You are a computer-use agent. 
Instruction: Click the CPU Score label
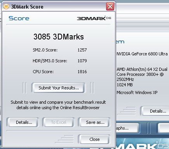point(43,72)
